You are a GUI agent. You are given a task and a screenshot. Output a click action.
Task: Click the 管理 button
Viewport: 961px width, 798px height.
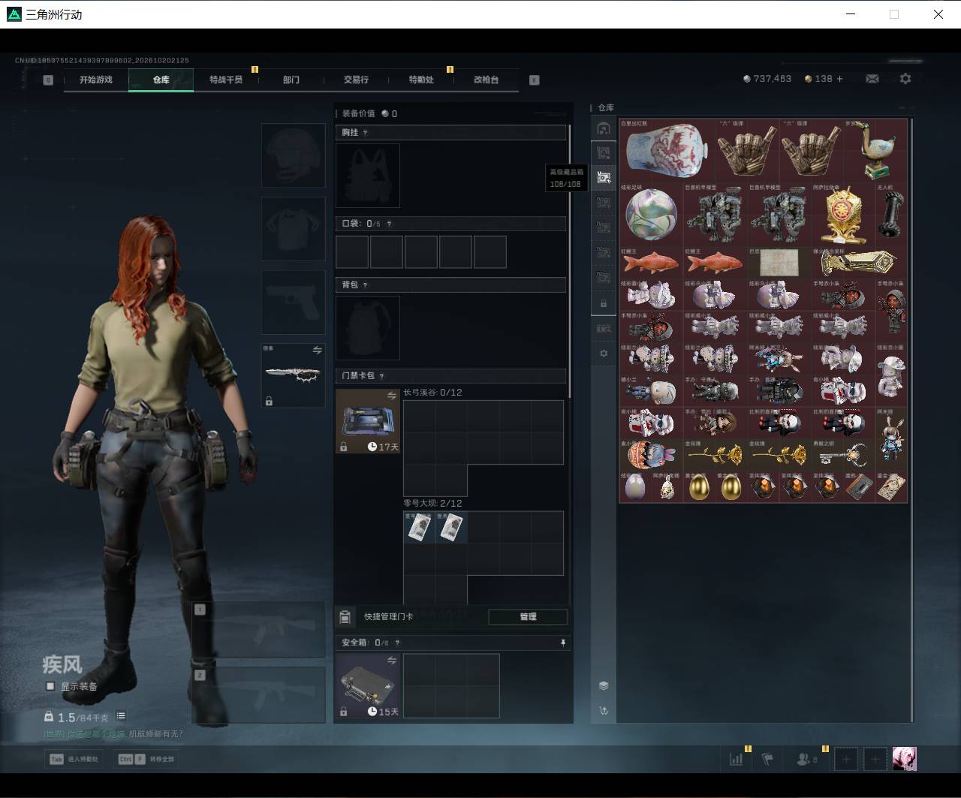(x=528, y=616)
